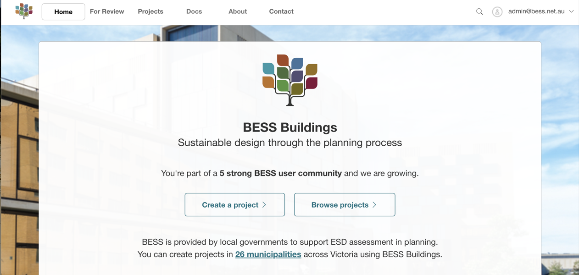
Task: Click the arrow inside Browse projects
Action: point(374,205)
